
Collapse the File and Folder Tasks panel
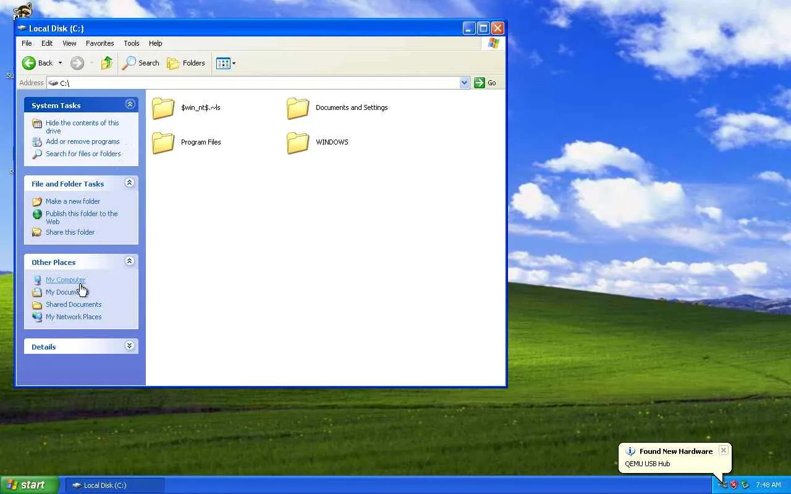[130, 183]
